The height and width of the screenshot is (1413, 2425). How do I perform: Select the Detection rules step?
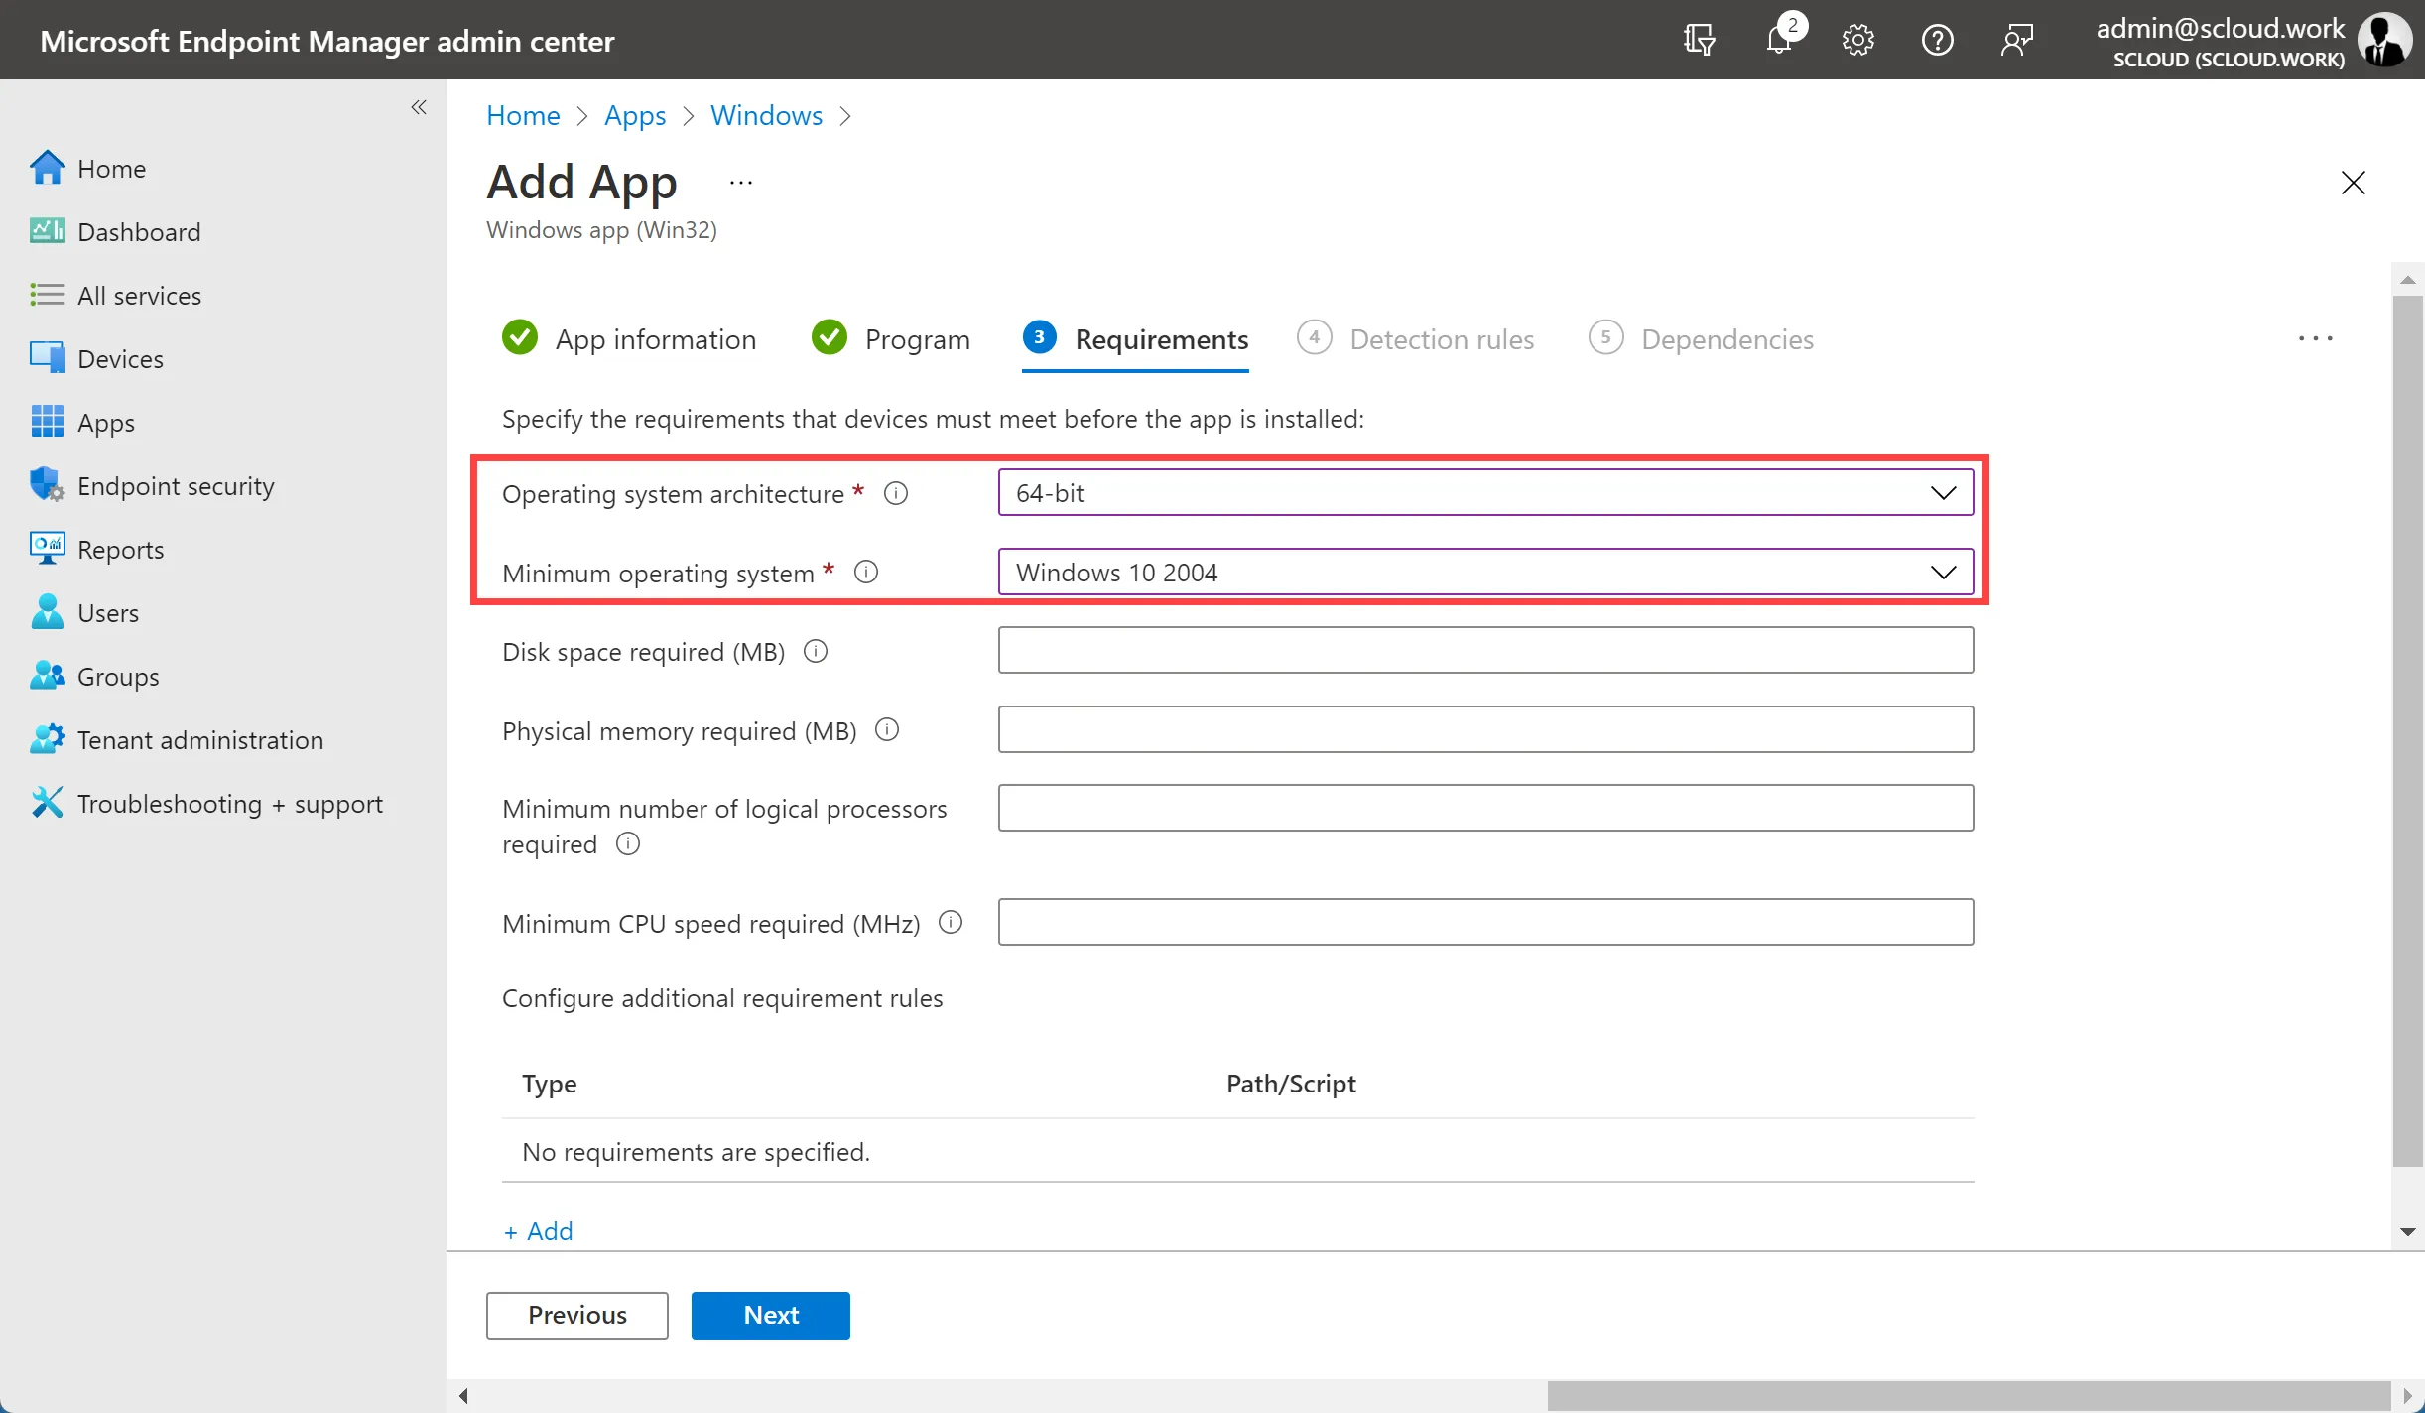click(1415, 339)
